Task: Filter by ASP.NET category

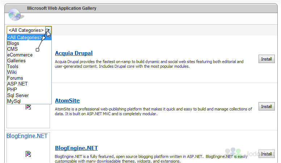Action: [29, 84]
